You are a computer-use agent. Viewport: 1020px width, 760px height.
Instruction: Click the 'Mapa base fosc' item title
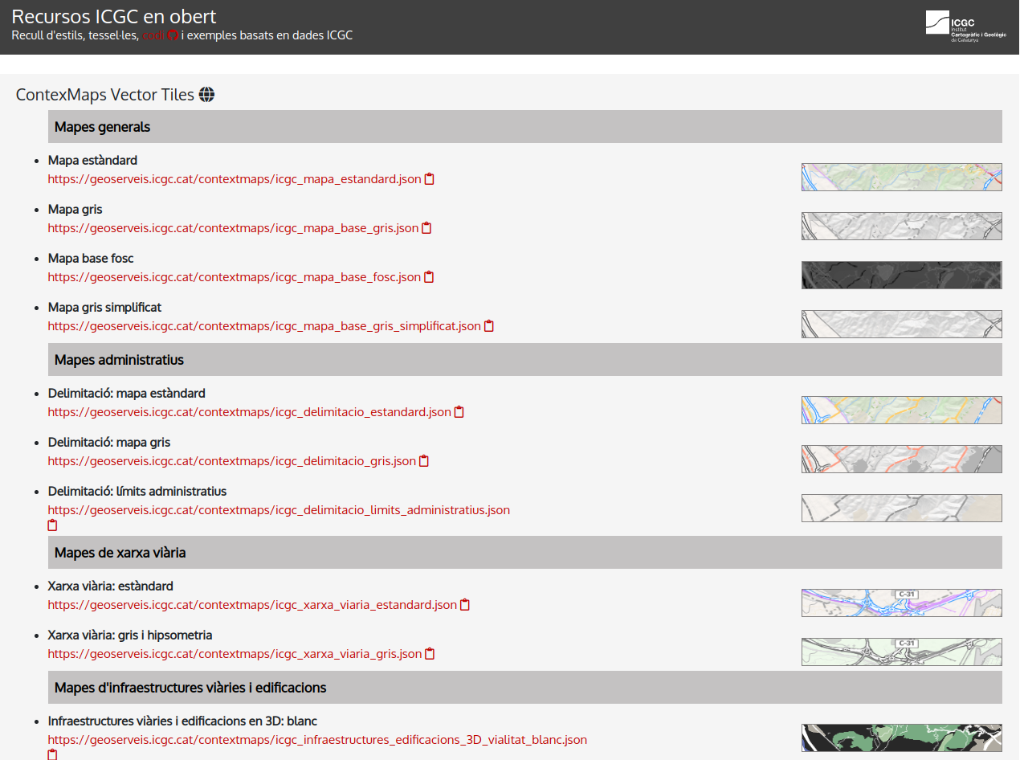coord(91,259)
